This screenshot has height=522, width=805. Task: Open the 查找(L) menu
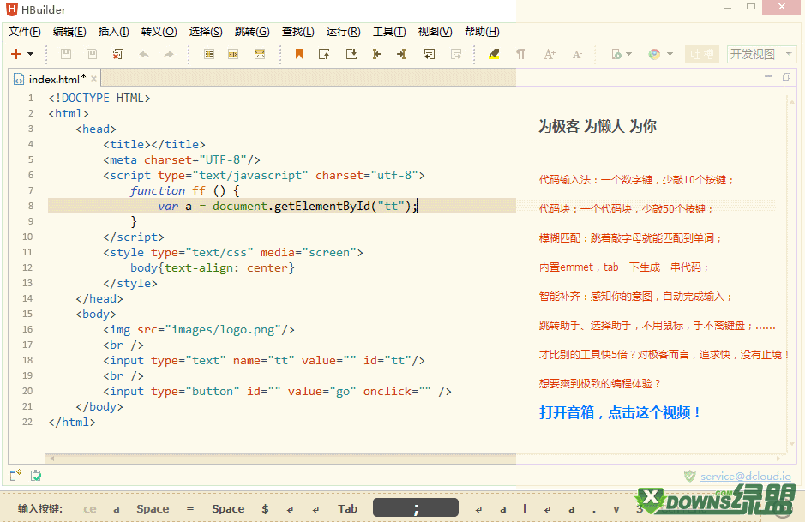[297, 32]
